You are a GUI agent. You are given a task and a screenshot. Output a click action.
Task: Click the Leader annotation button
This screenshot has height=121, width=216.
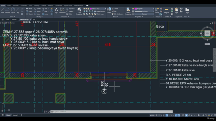tap(70, 11)
